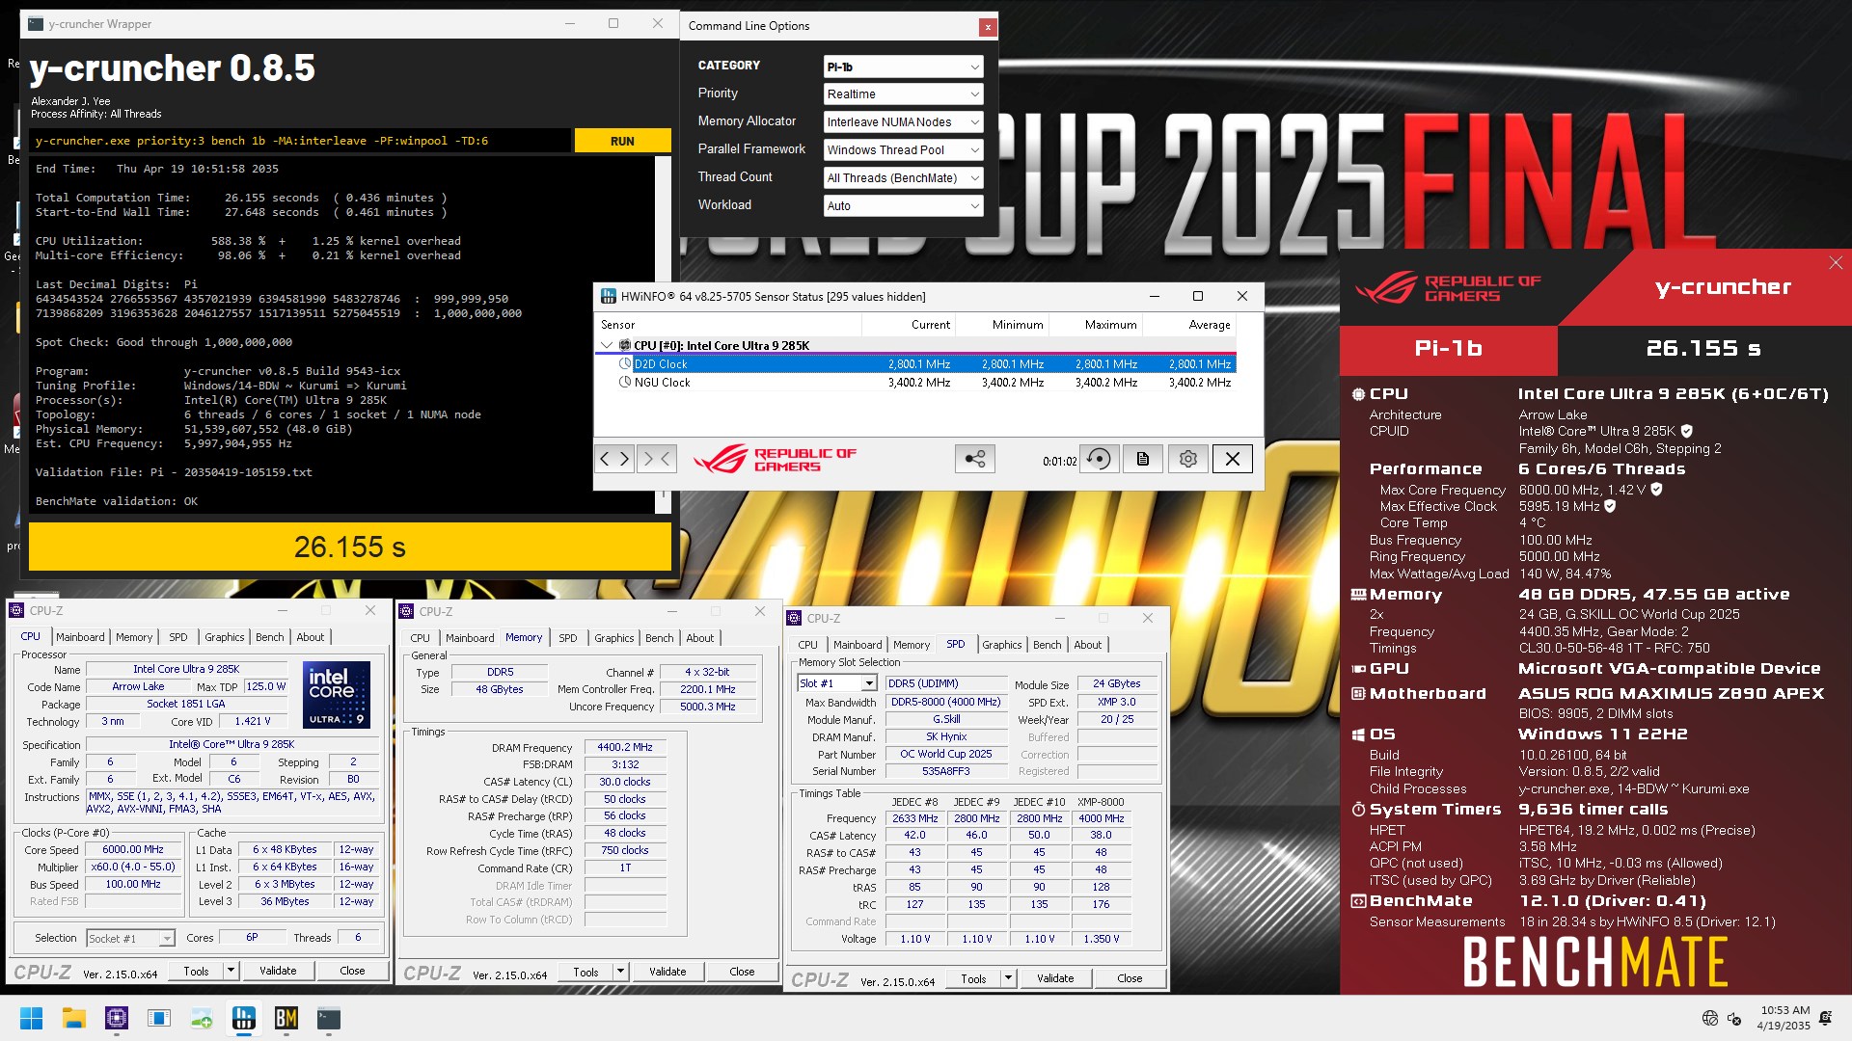Click yellow 26.155 s result bar
Viewport: 1852px width, 1041px height.
point(350,547)
